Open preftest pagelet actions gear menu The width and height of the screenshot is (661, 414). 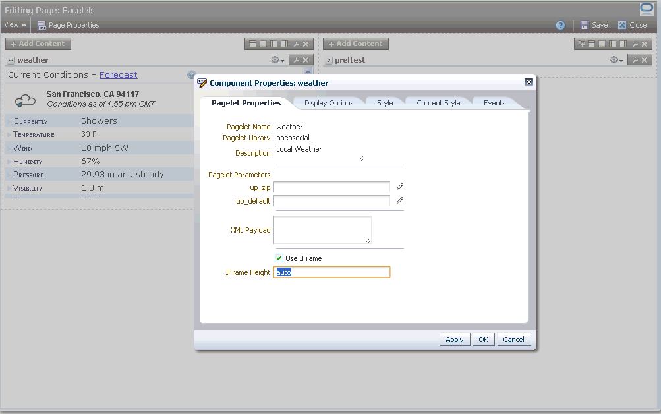coord(617,60)
